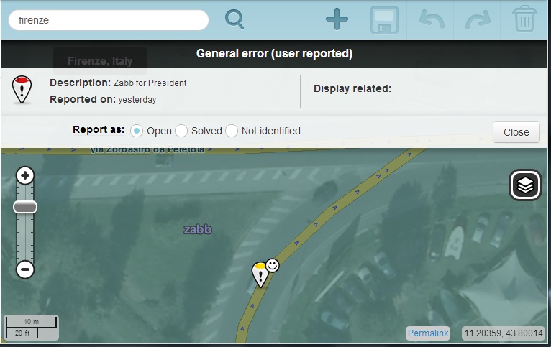Click the magnifier search icon
This screenshot has width=551, height=347.
234,19
